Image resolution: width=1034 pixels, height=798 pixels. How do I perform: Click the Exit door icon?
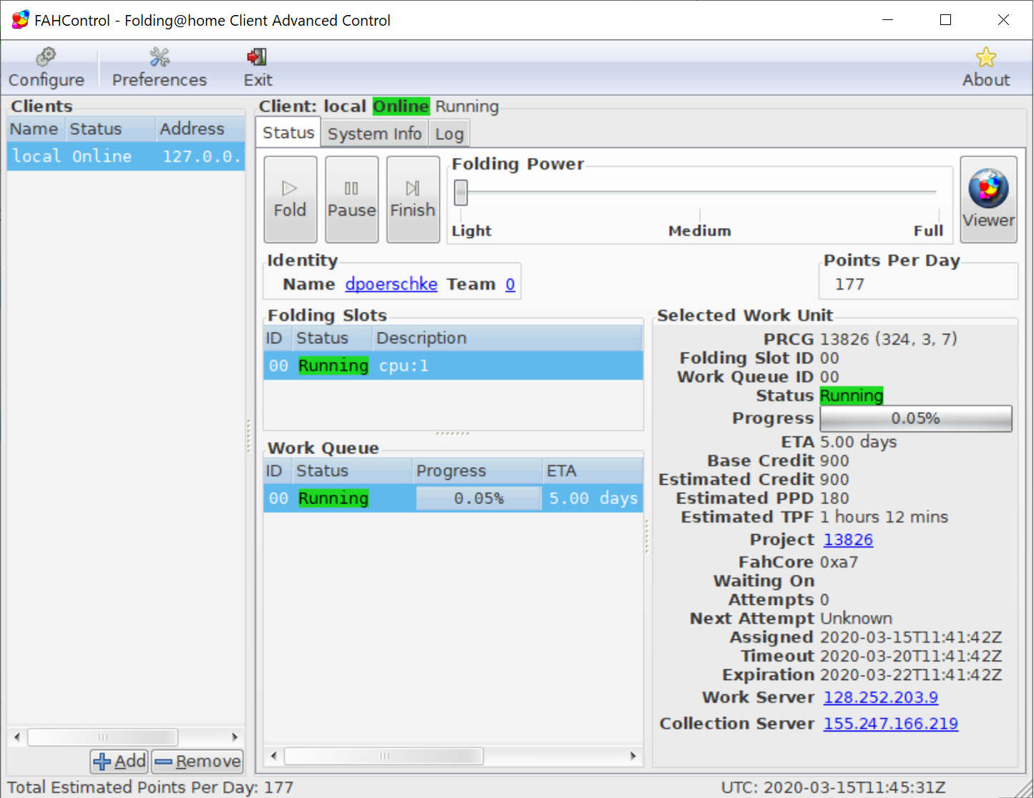point(257,57)
